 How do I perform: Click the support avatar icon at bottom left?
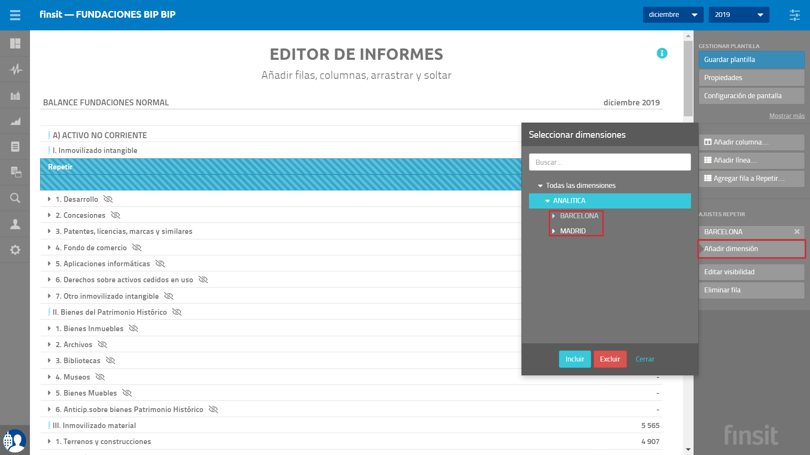[15, 441]
